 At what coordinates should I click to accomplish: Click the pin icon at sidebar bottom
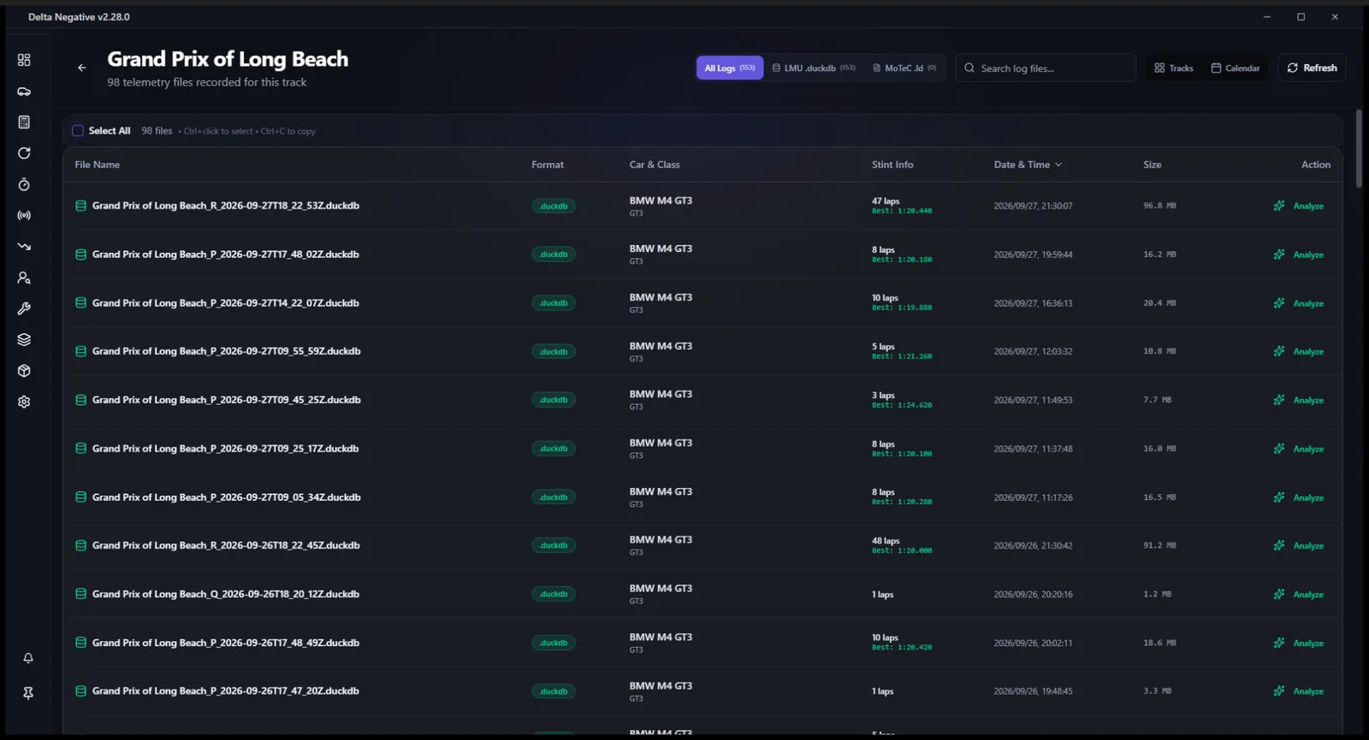pos(28,693)
